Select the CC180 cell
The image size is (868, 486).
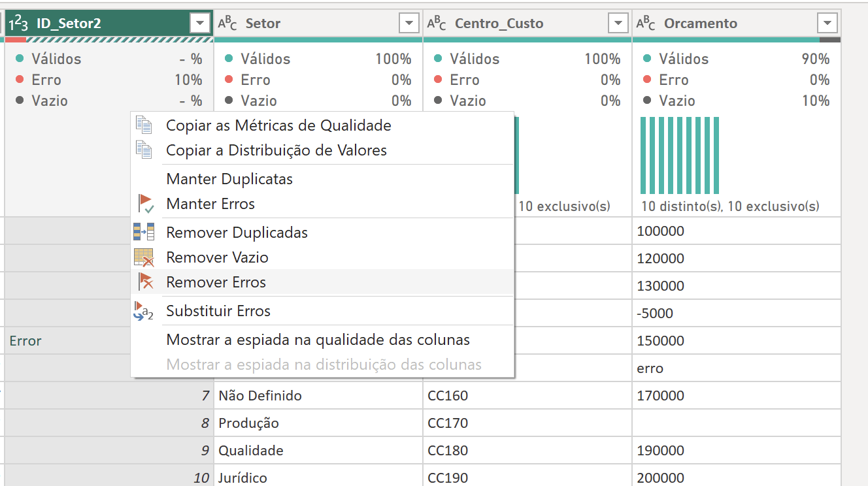[527, 451]
